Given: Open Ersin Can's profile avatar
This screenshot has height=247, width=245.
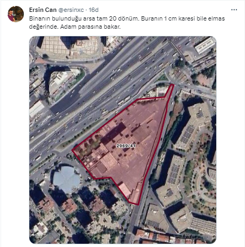Looking at the screenshot, I should pyautogui.click(x=16, y=14).
